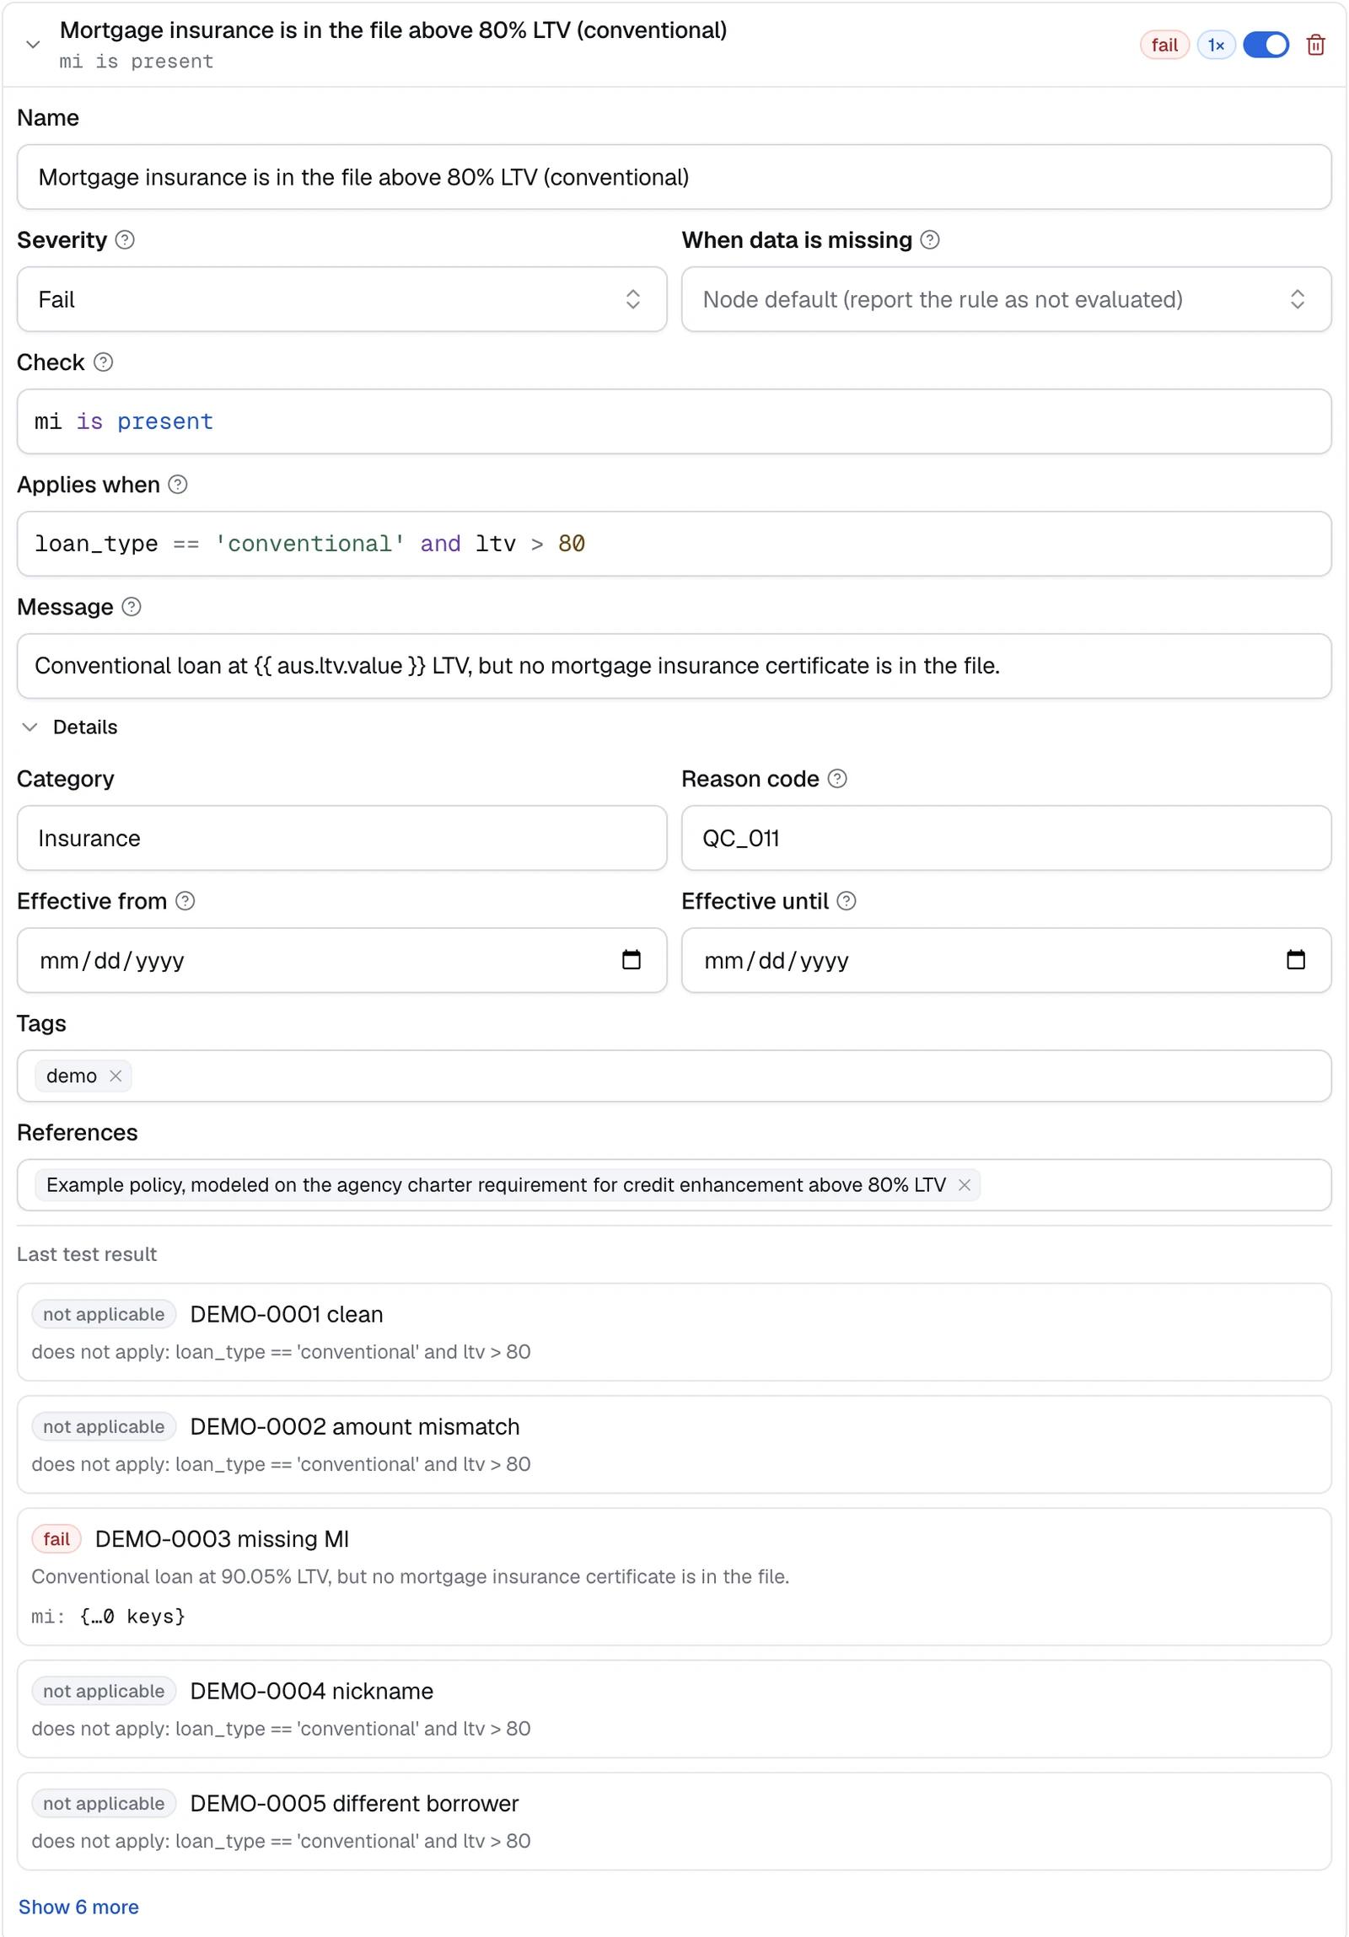Click the Applies when help icon
Screen dimensions: 1349x1937
[x=178, y=486]
